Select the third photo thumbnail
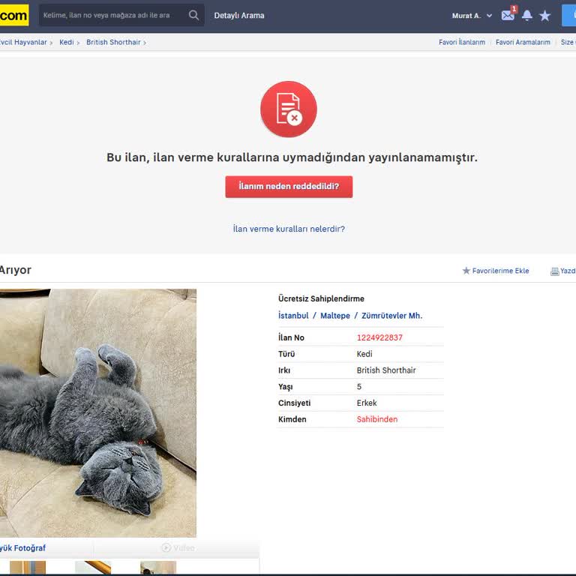576x576 pixels. pos(158,568)
